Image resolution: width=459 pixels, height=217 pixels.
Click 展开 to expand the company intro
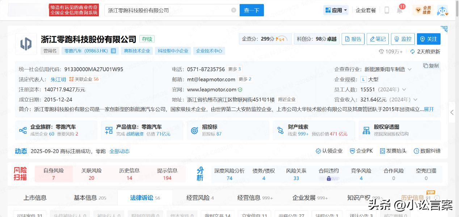(429, 109)
